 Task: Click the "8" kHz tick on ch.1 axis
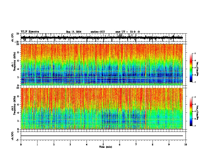(18, 52)
